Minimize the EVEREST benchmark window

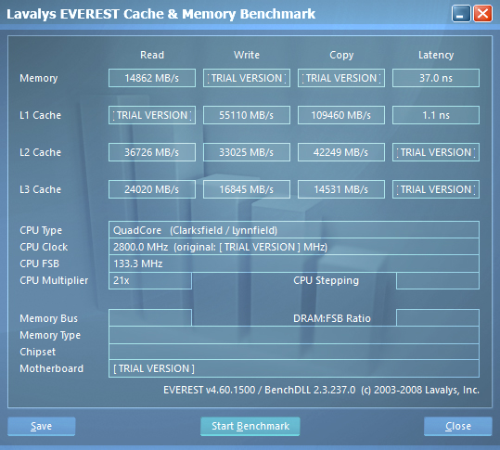coord(461,14)
